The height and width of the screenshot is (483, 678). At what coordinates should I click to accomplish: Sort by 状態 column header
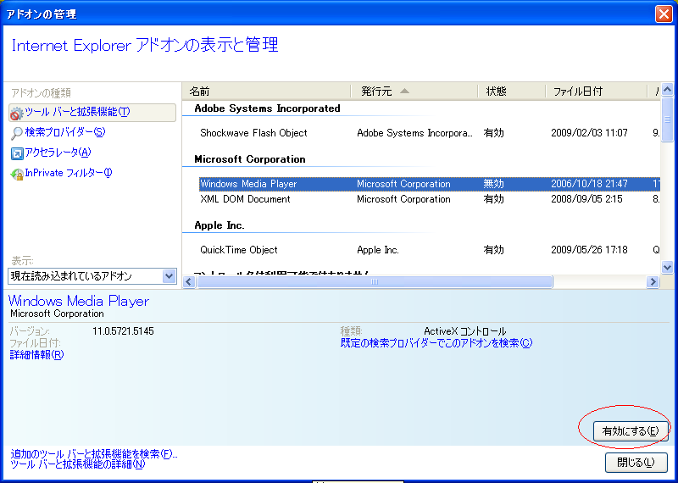coord(512,92)
